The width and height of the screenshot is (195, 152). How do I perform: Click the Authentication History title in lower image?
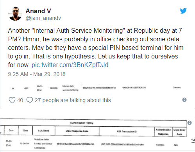82,123
